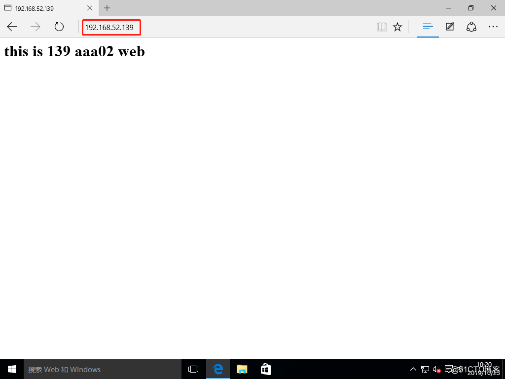Expand hidden system tray icons chevron
The height and width of the screenshot is (379, 505).
(x=413, y=369)
